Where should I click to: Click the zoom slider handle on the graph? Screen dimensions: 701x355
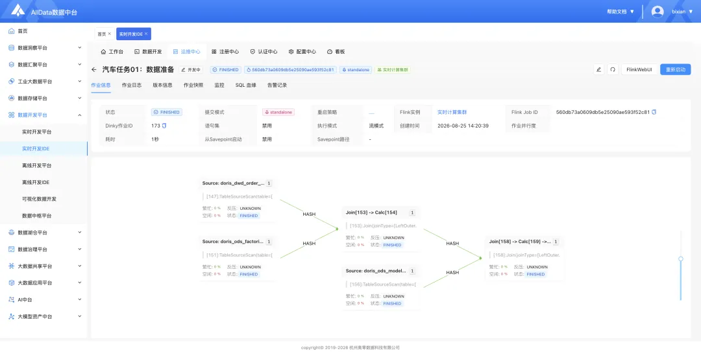point(681,258)
